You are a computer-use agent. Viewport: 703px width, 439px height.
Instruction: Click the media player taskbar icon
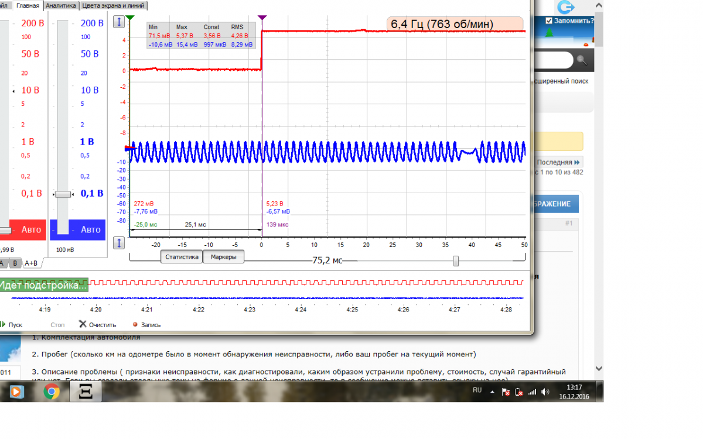coord(16,392)
